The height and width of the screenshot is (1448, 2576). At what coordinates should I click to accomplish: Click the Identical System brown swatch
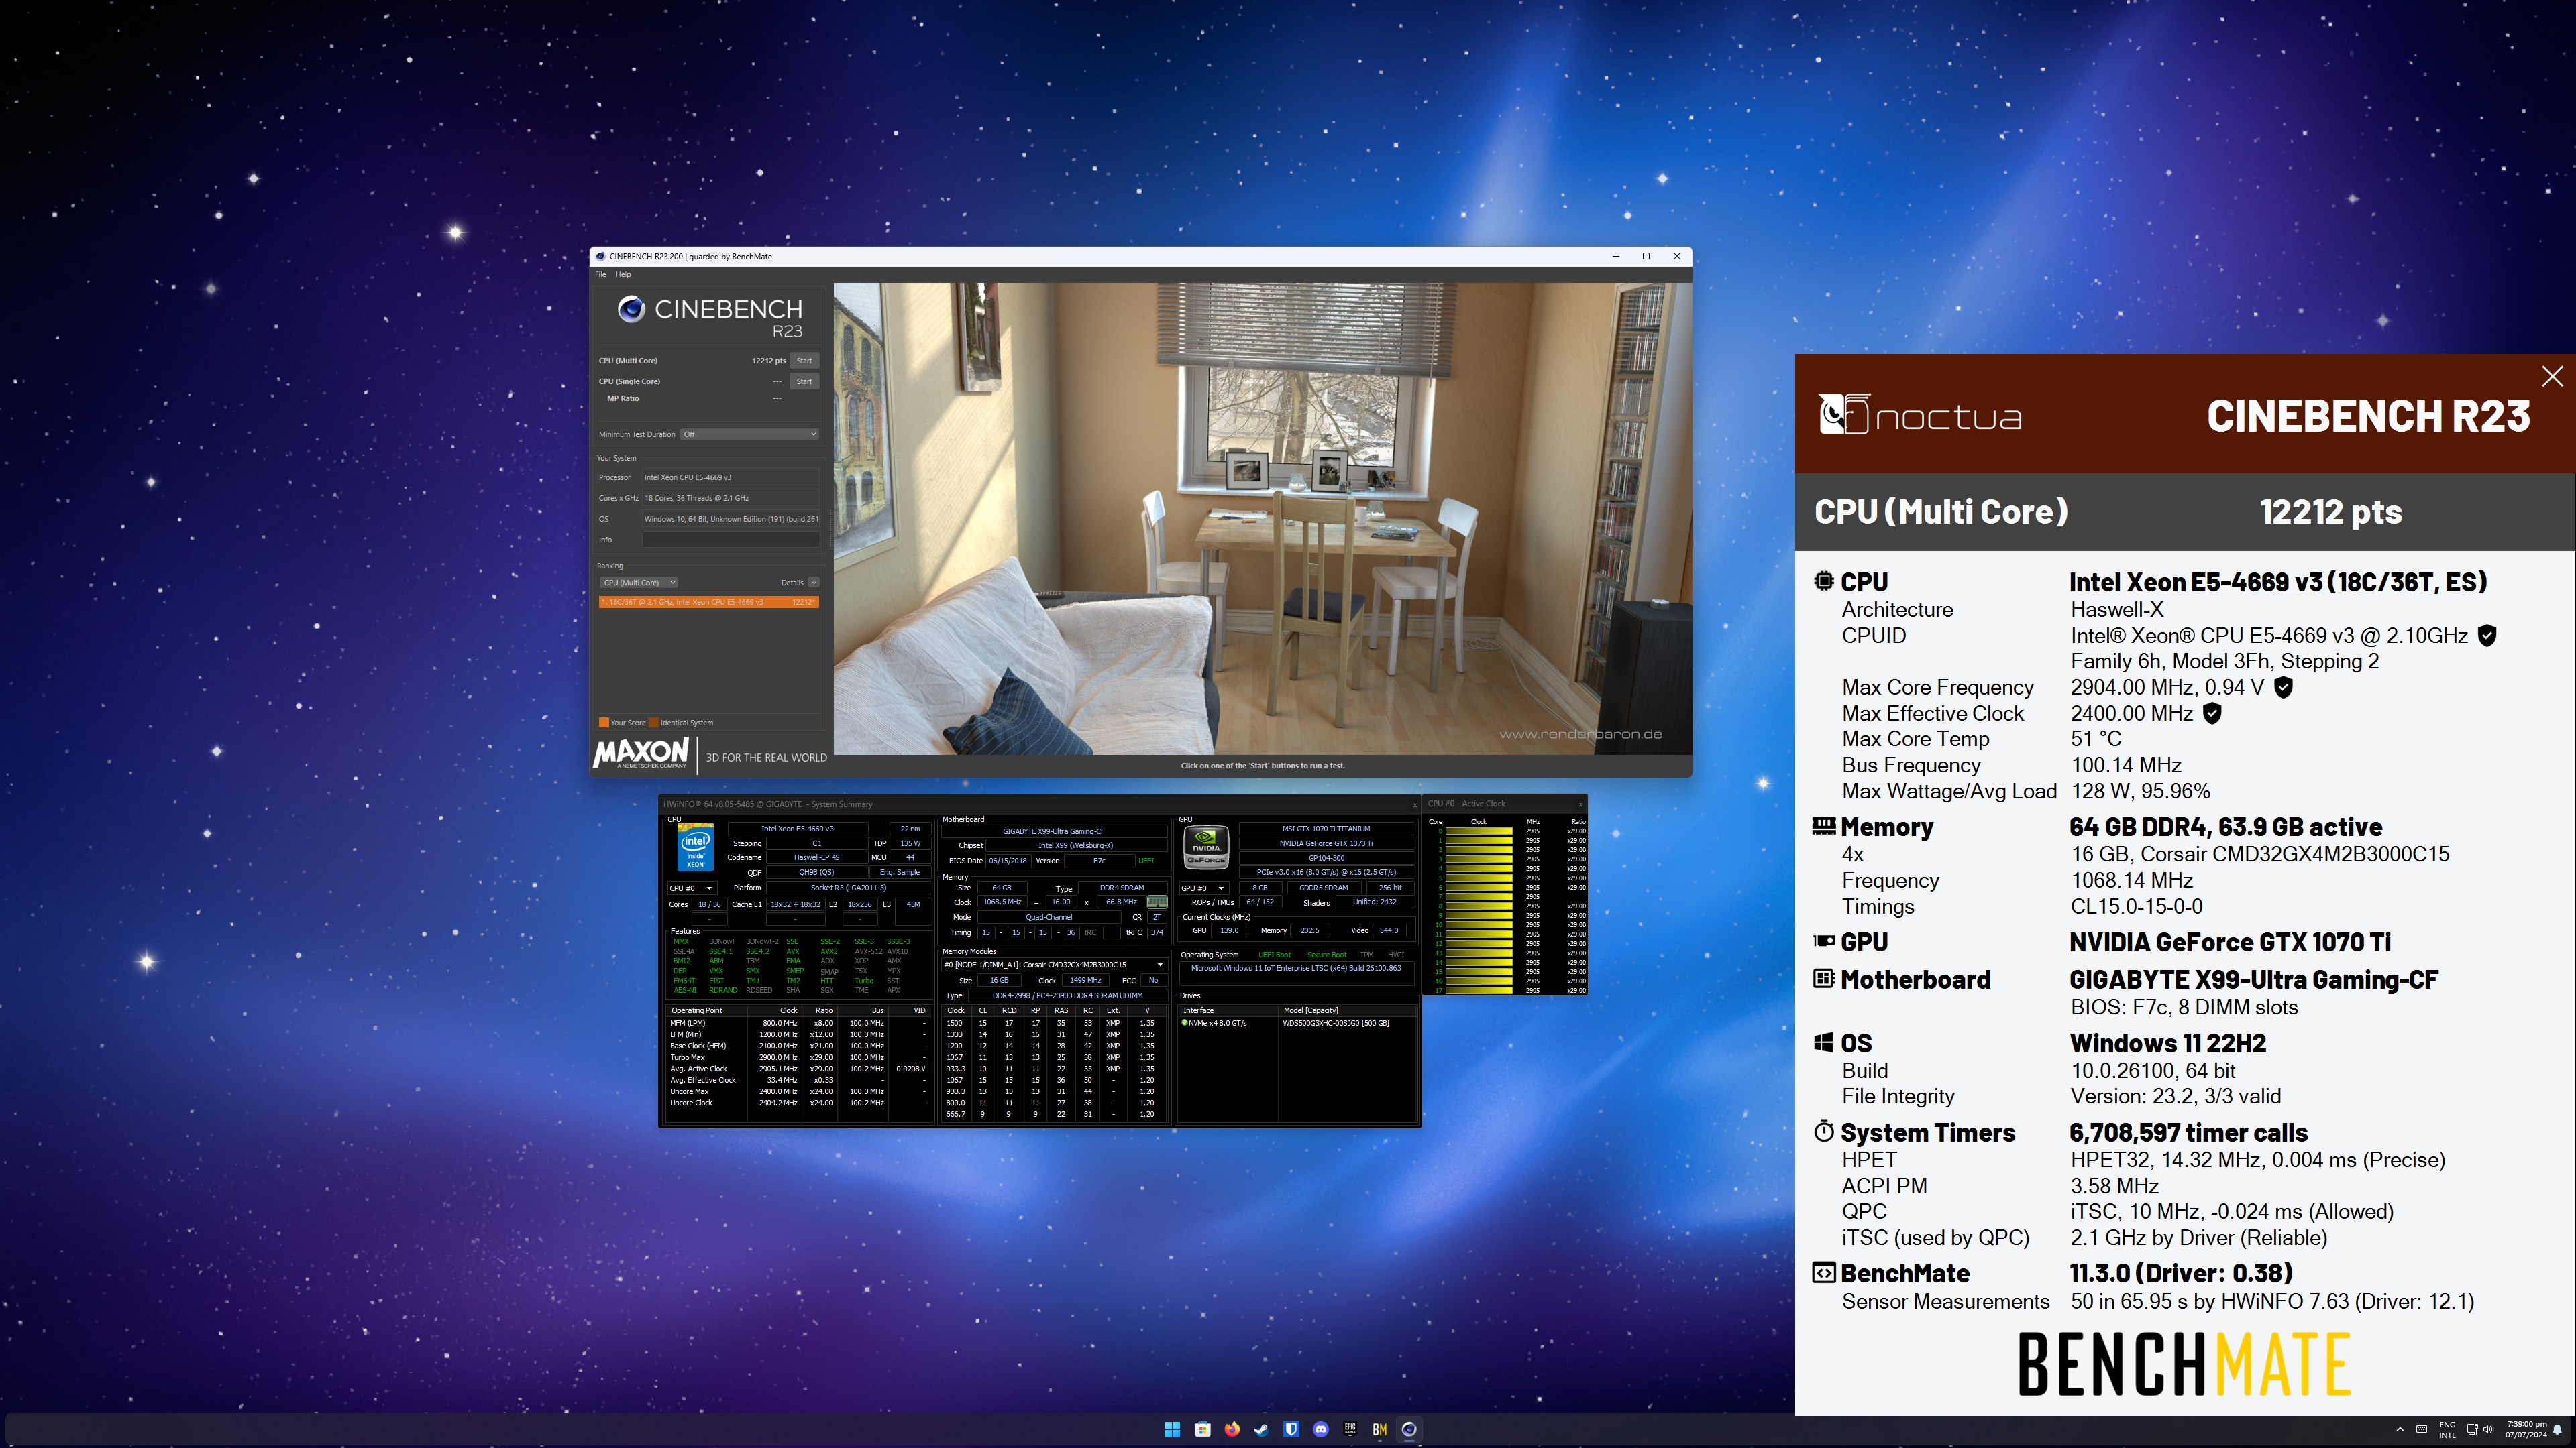[x=654, y=723]
